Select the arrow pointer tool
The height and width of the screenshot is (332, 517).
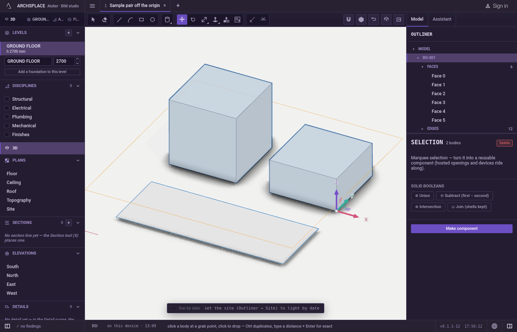[93, 20]
